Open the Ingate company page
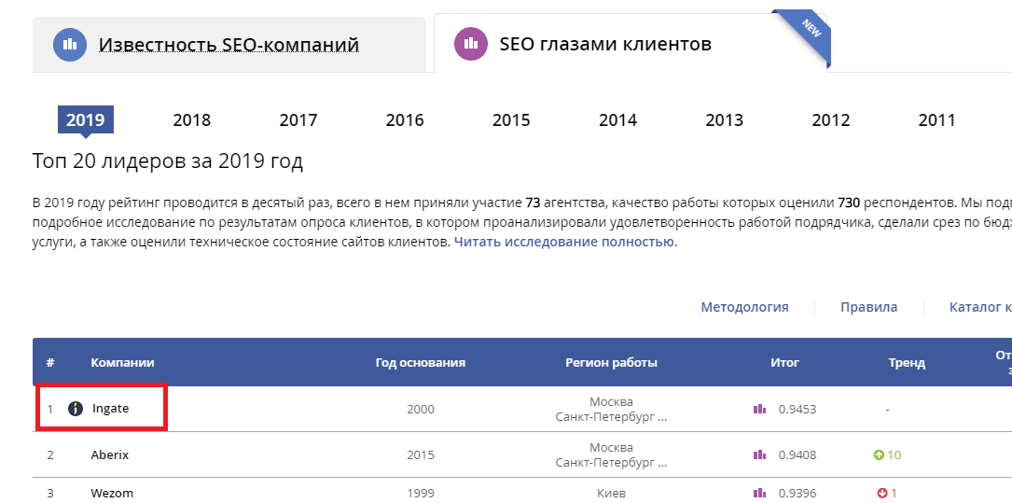This screenshot has height=503, width=1012. 110,409
